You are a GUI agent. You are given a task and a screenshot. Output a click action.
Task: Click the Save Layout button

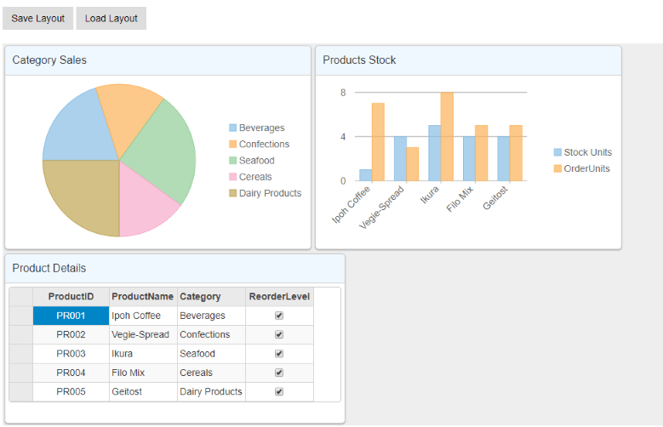[x=37, y=19]
